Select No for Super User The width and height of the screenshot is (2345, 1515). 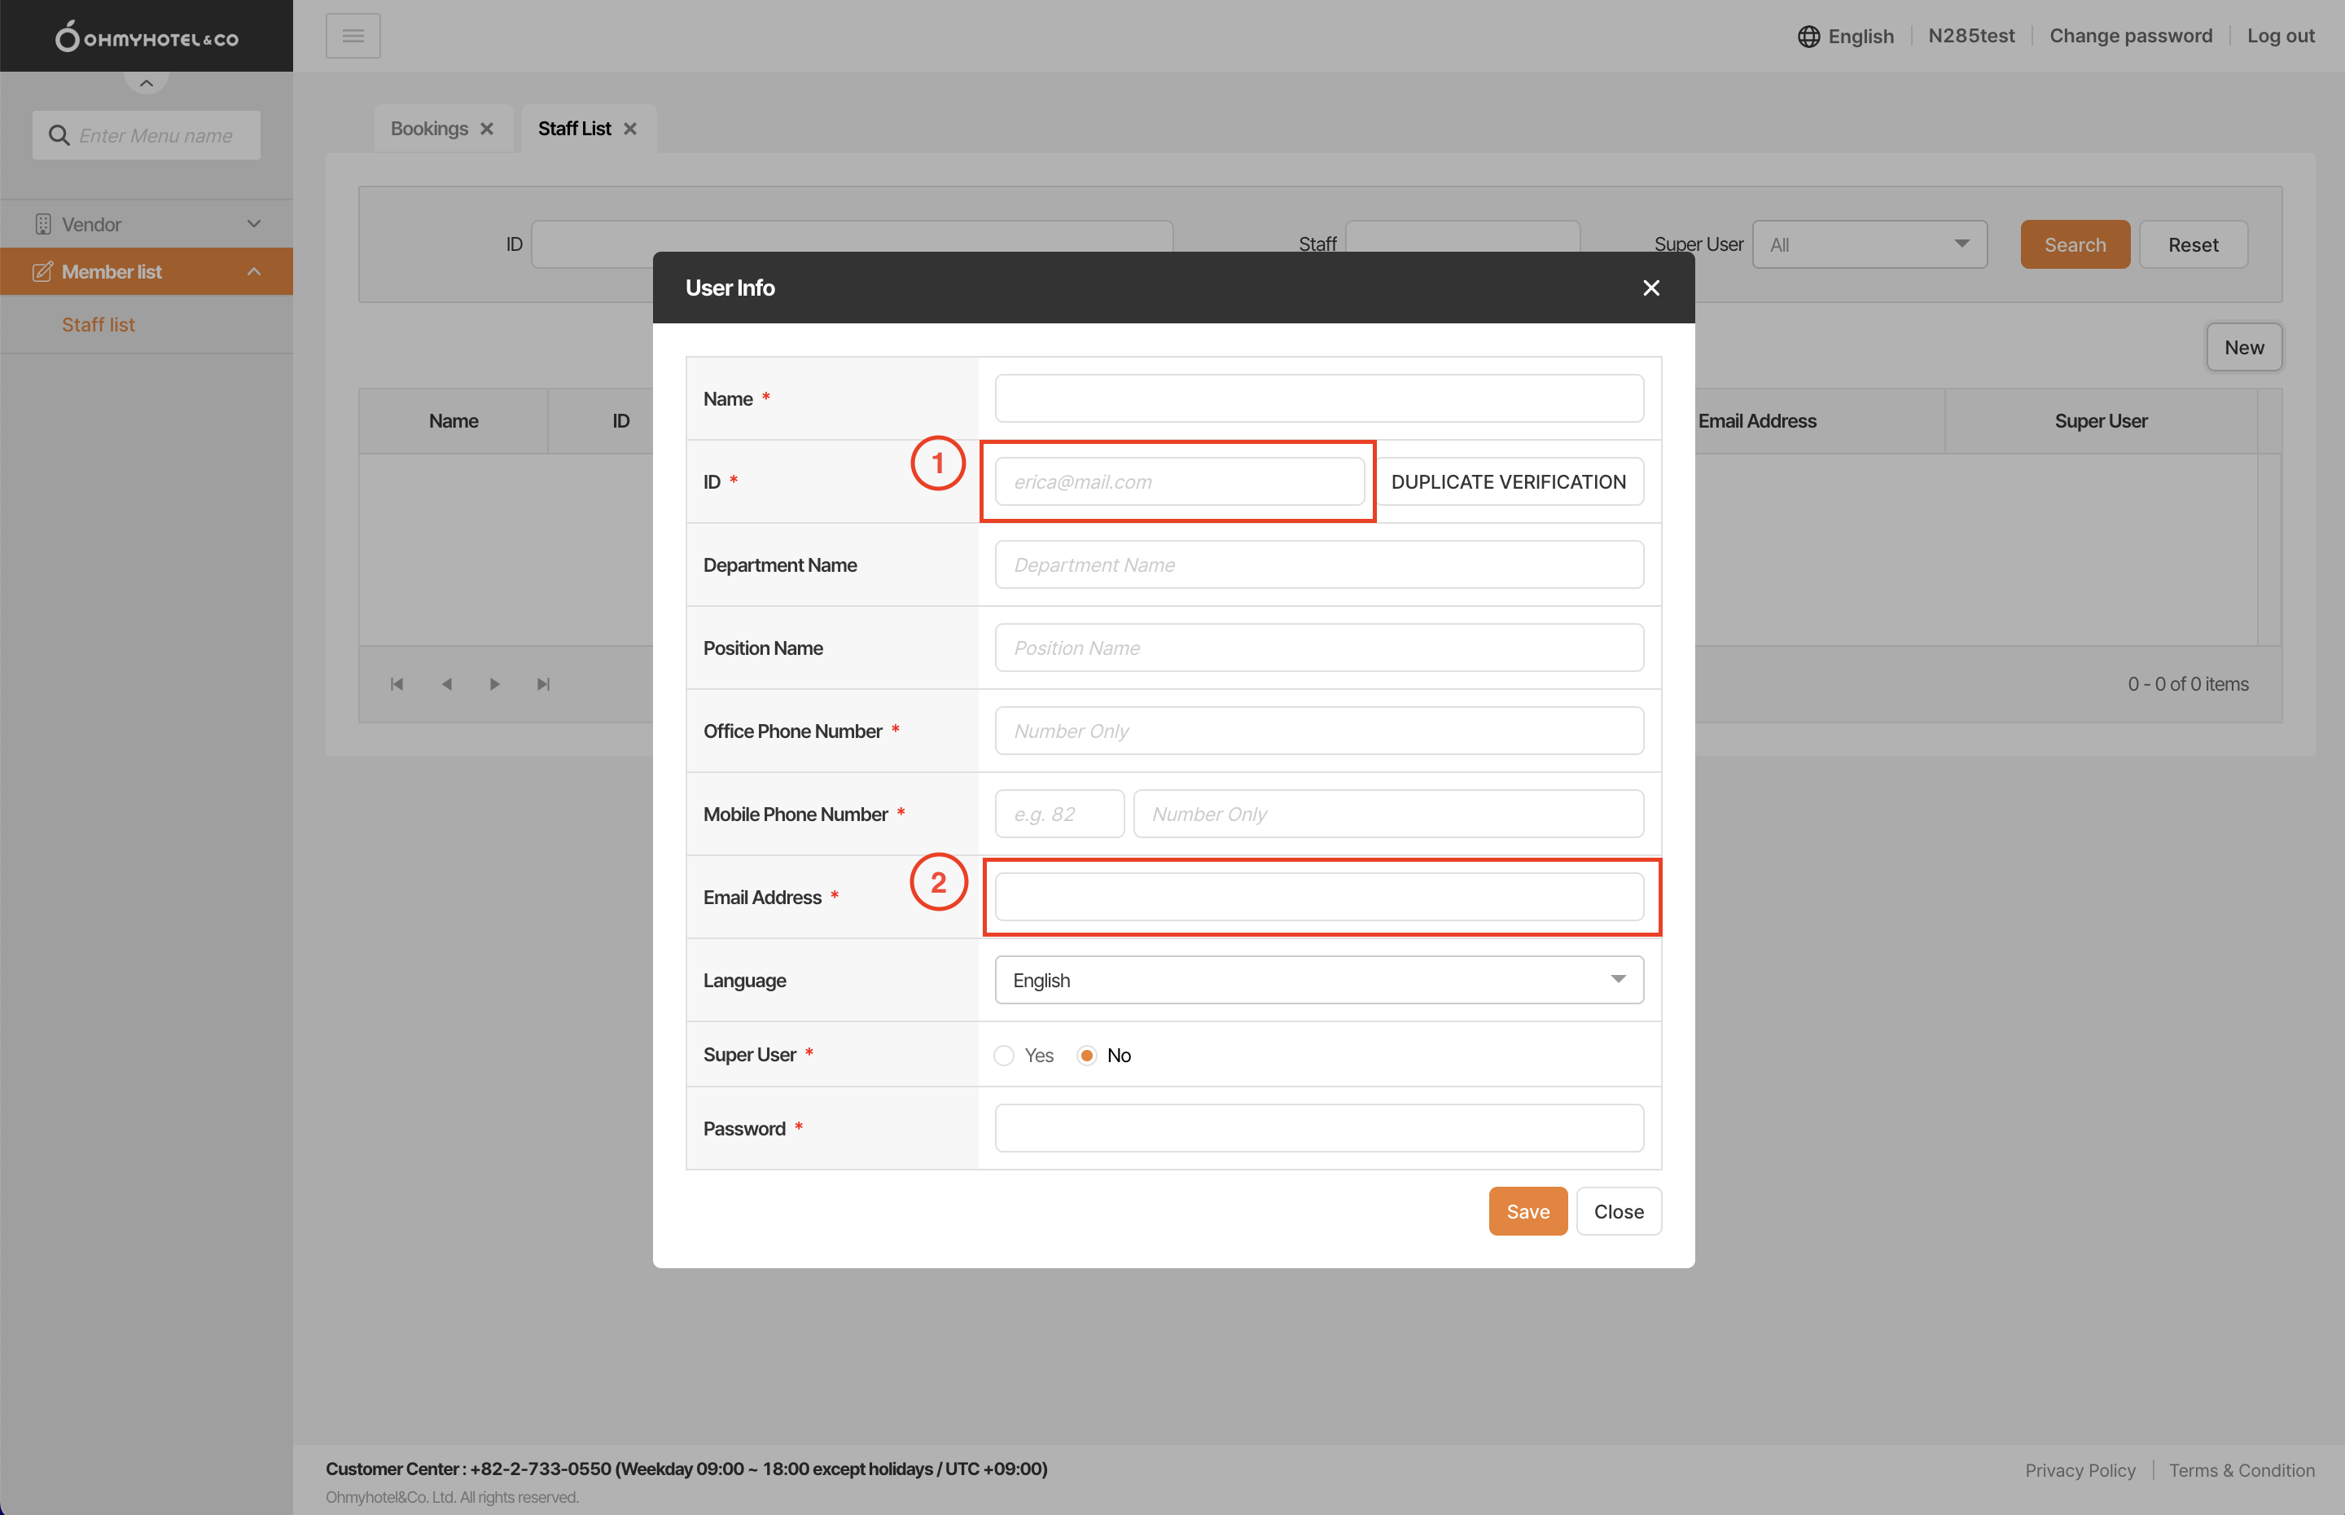click(x=1086, y=1055)
